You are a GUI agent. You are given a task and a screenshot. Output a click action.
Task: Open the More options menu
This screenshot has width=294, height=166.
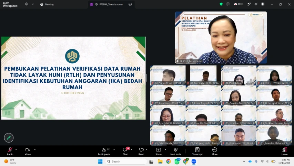215,151
